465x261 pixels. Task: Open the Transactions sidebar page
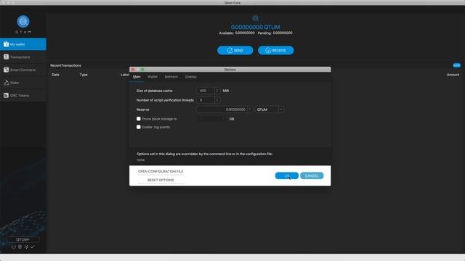[23, 57]
